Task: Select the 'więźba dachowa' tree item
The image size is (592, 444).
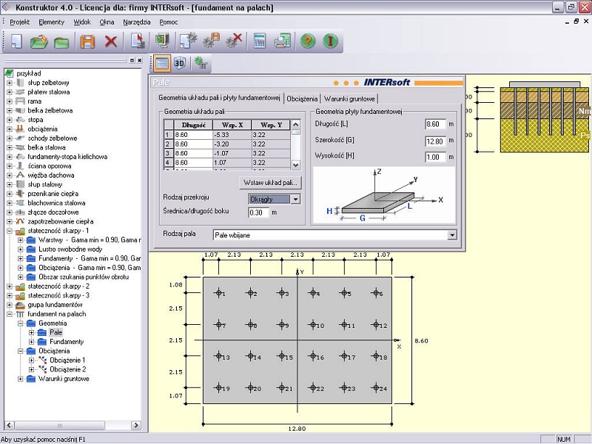Action: pos(50,175)
